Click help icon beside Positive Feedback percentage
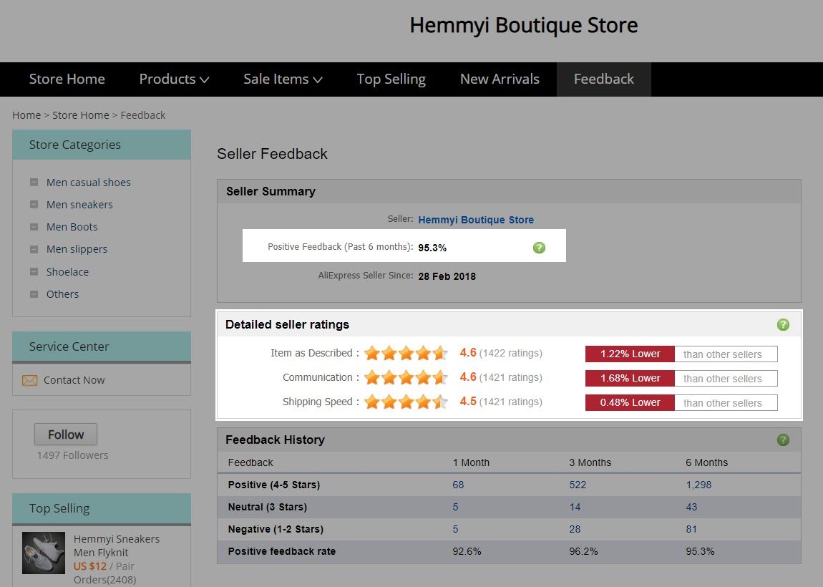The height and width of the screenshot is (587, 823). (539, 248)
